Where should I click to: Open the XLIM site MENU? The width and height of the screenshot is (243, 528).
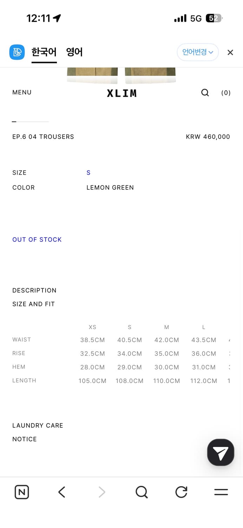(x=22, y=92)
